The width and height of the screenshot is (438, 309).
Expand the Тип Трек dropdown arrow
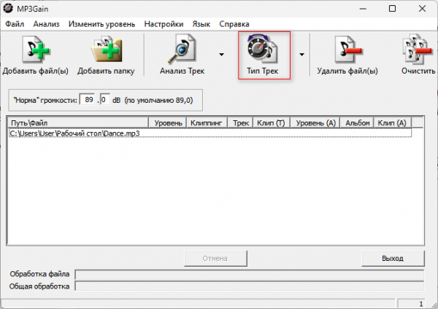click(x=301, y=55)
